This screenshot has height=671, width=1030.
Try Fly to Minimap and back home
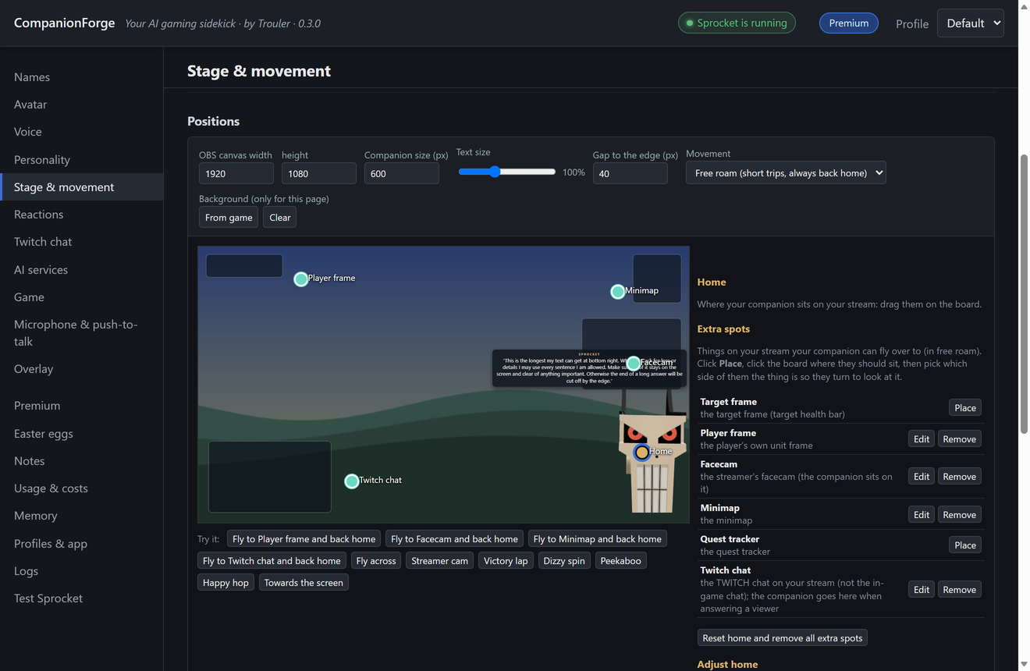[x=597, y=539]
